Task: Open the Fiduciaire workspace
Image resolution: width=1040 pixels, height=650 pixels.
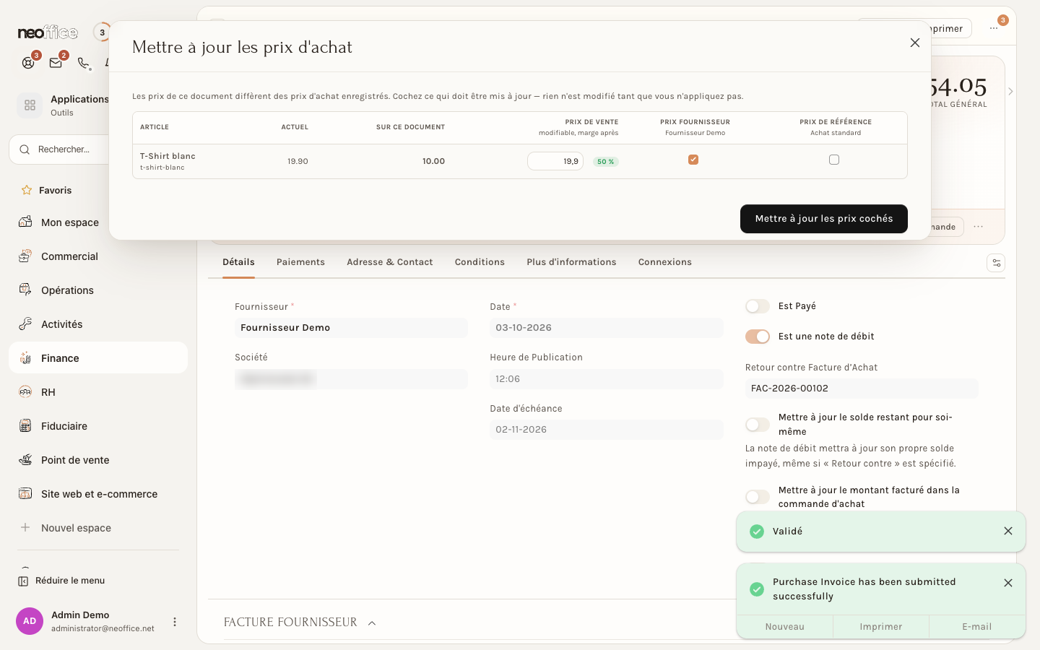Action: [x=98, y=426]
